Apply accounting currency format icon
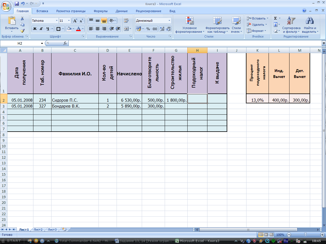 138,29
